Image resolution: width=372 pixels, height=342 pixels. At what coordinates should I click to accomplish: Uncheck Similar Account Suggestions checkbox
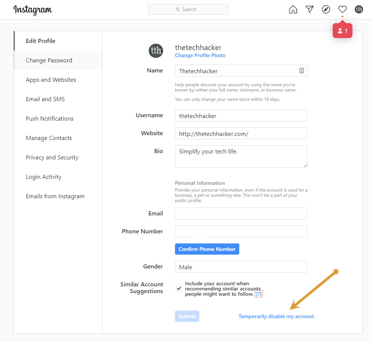tap(179, 289)
